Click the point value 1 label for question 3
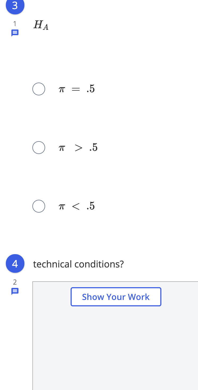 click(15, 24)
